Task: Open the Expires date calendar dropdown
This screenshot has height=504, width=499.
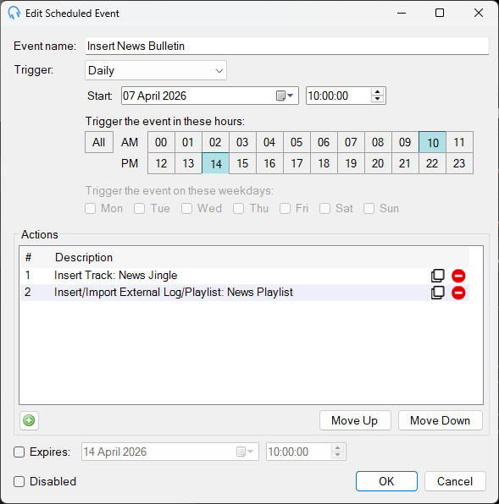Action: point(245,452)
